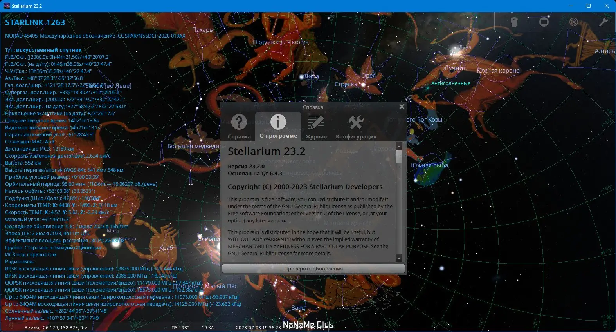
Task: Click the "Основан на Qt 6.4.3" text
Action: pyautogui.click(x=255, y=173)
